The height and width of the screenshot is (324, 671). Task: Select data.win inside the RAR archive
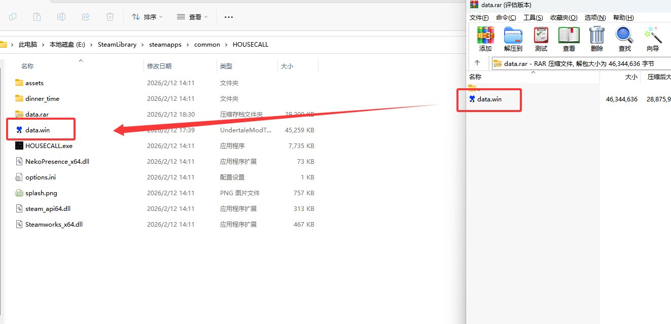pyautogui.click(x=489, y=99)
